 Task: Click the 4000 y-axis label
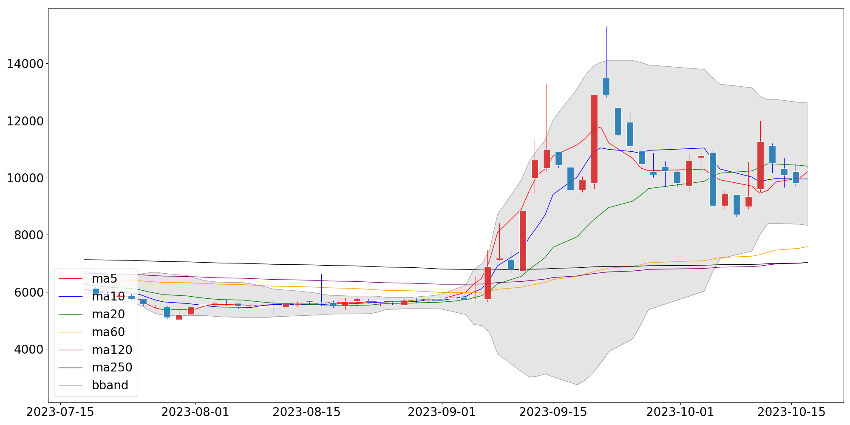tap(29, 349)
